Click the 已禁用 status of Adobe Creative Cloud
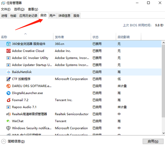165x145 pixels. (x=97, y=51)
